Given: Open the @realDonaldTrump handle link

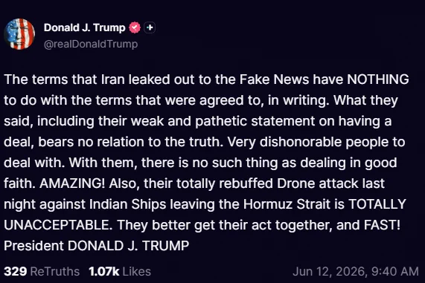Looking at the screenshot, I should (91, 44).
